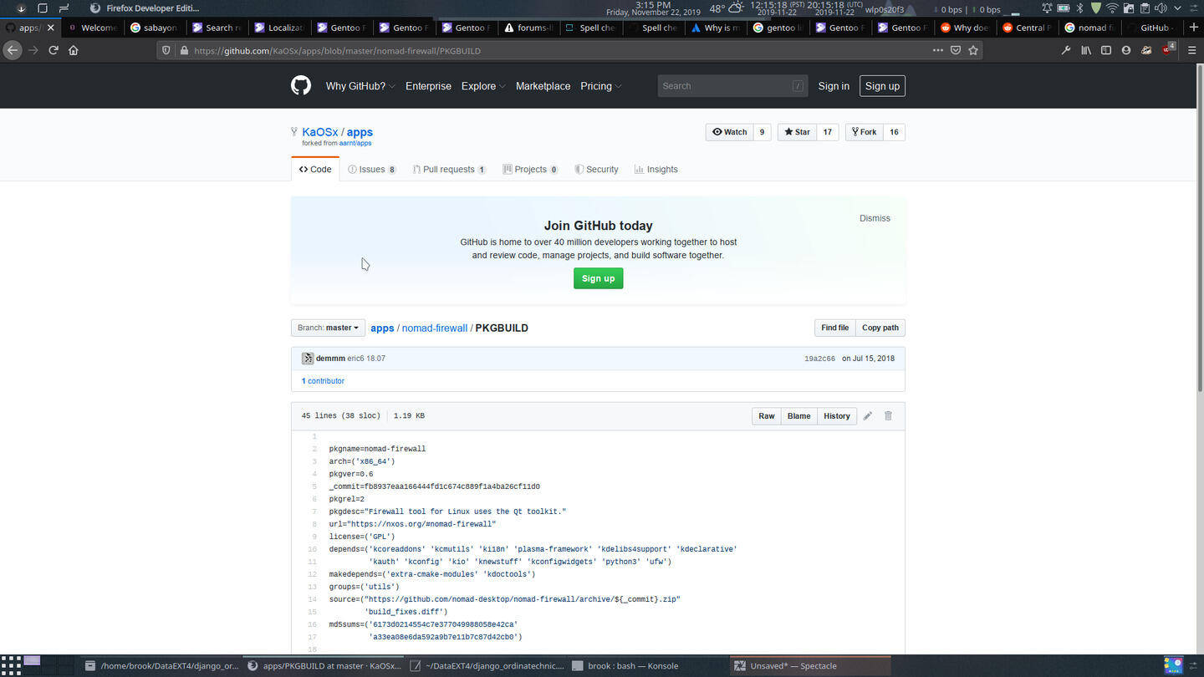Viewport: 1204px width, 677px height.
Task: Expand the Explore dropdown menu
Action: (x=483, y=86)
